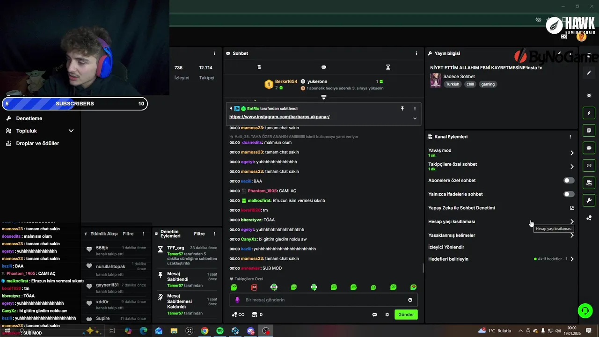Image resolution: width=599 pixels, height=337 pixels.
Task: Expand Yasaklanmış kelimeler option
Action: point(501,235)
